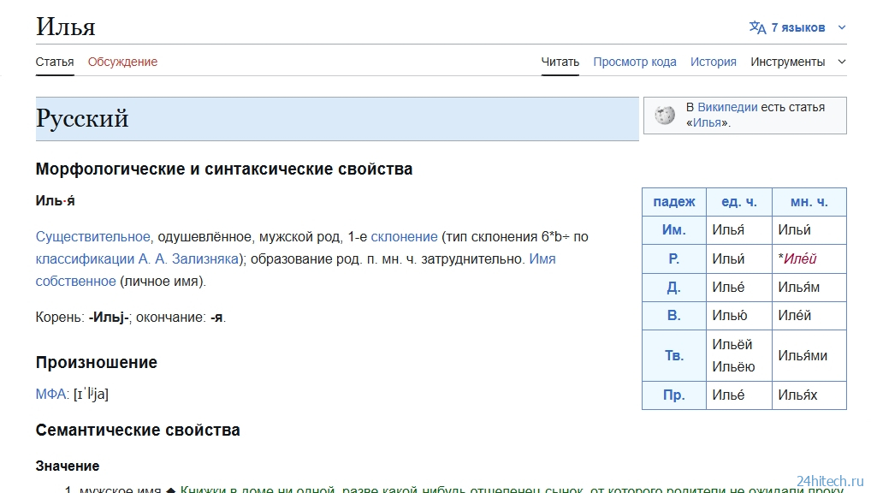Click the Wikipedia globe logo icon
871x493 pixels.
[x=665, y=116]
